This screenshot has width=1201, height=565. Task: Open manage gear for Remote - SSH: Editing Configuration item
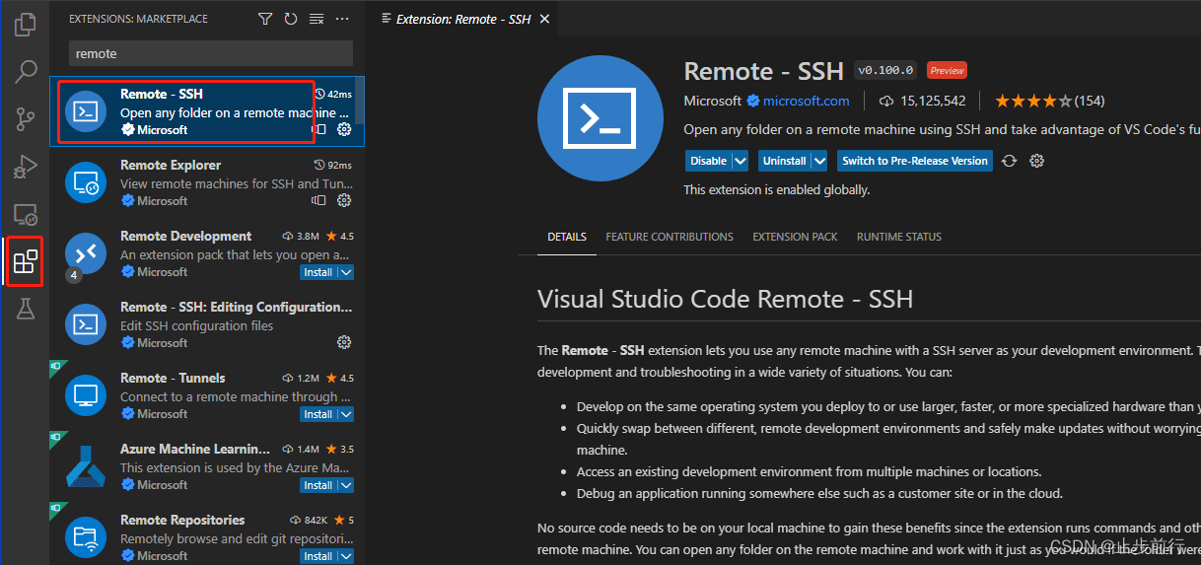click(x=344, y=342)
